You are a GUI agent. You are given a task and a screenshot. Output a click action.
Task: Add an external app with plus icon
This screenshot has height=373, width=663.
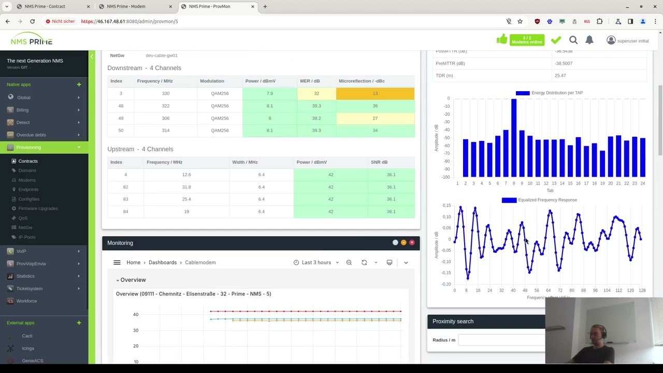[x=79, y=323]
